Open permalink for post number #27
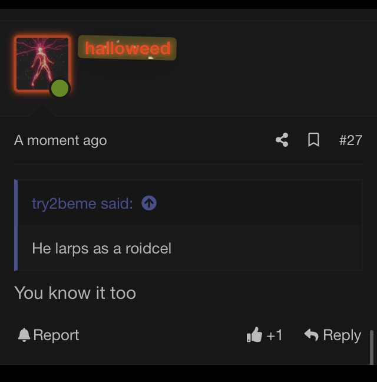This screenshot has height=382, width=377. (x=350, y=140)
